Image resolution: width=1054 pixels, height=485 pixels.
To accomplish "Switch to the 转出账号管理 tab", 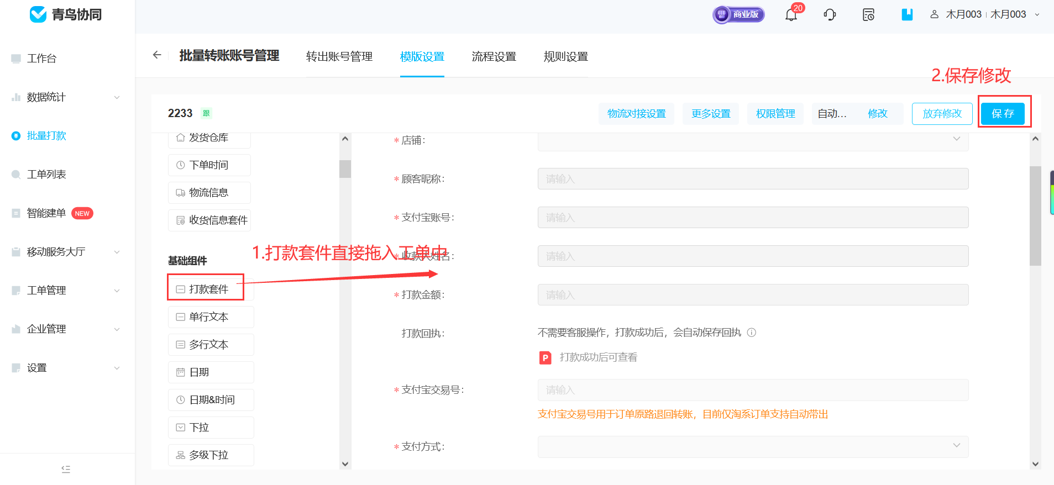I will click(339, 56).
